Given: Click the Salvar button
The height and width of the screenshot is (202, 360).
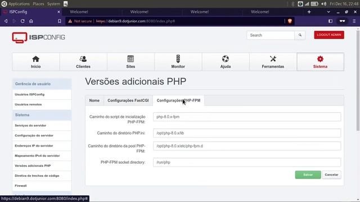Looking at the screenshot, I should pos(308,175).
